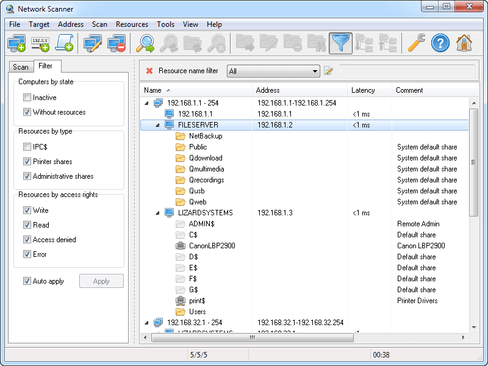Click the add IP address icon
488x366 pixels.
[40, 43]
